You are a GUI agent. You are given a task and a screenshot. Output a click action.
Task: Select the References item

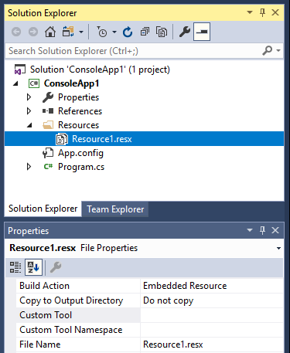tap(80, 111)
